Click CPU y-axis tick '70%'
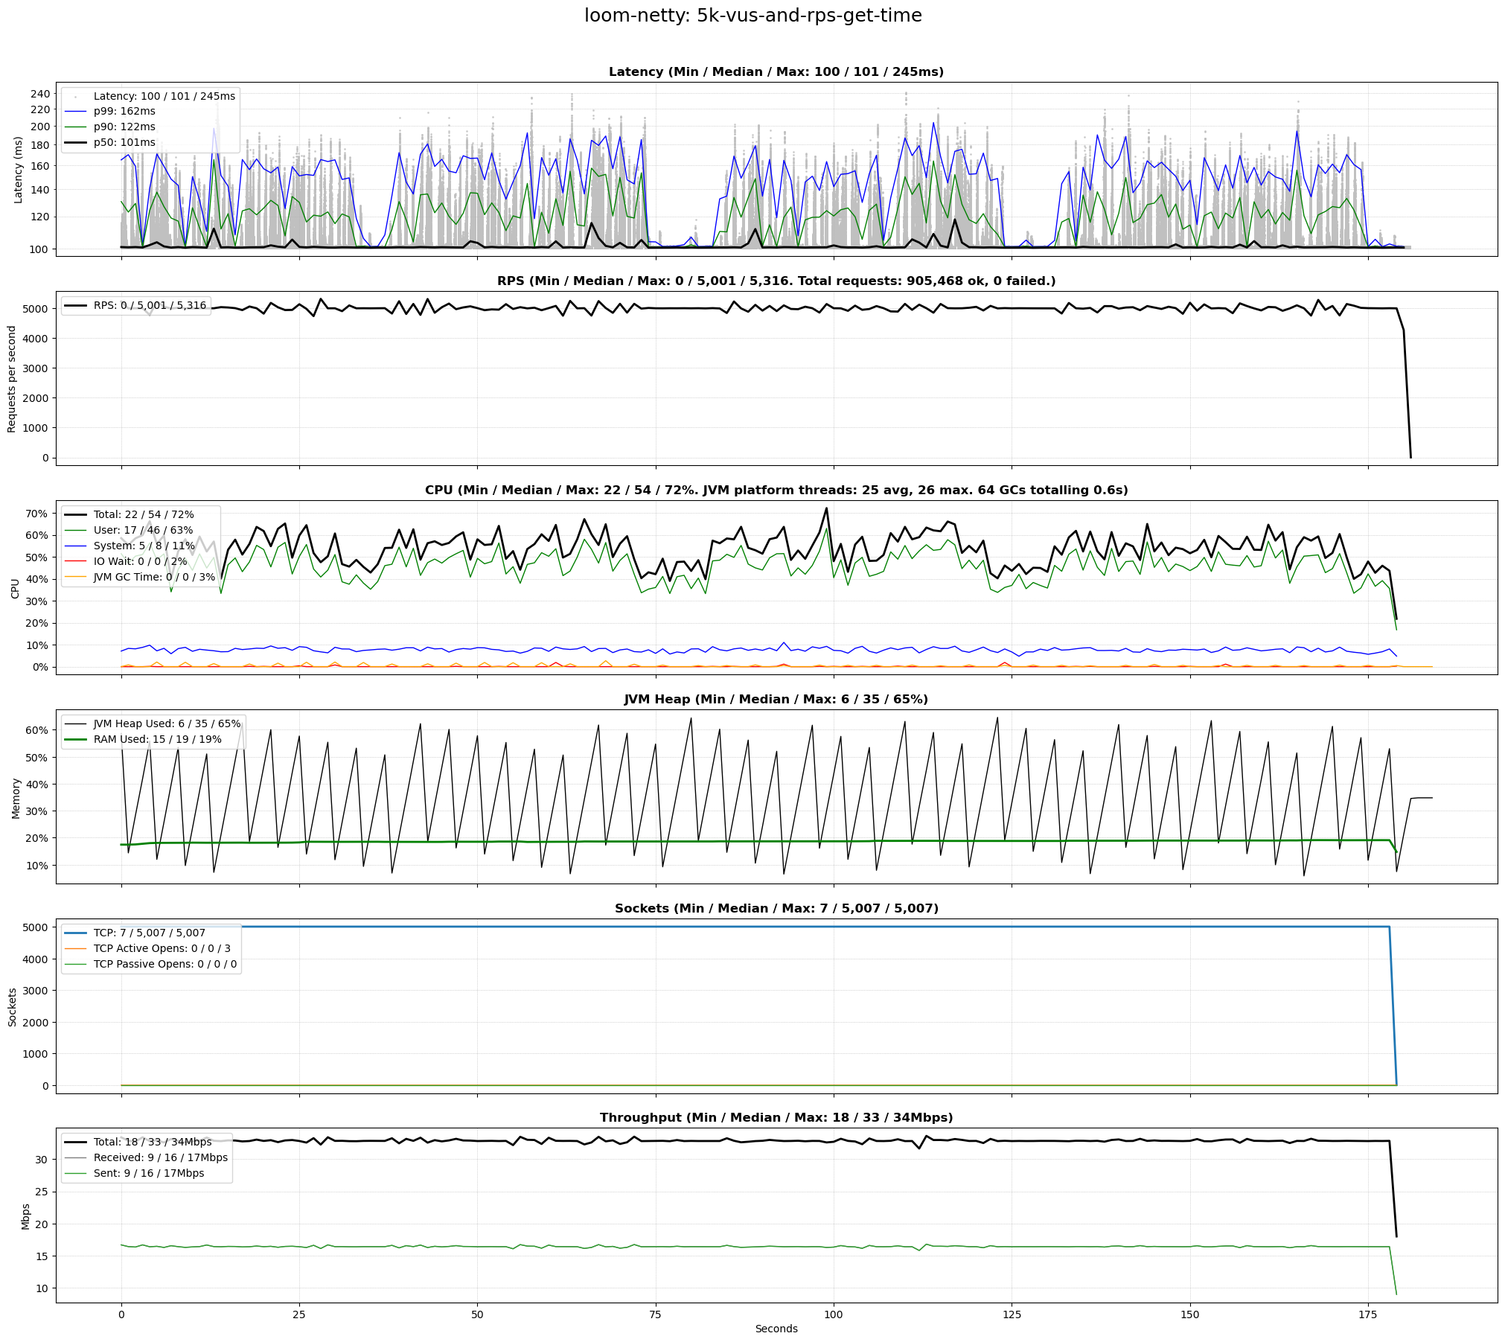 tap(37, 514)
